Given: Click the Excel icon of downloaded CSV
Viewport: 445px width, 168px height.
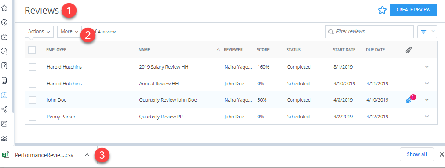Looking at the screenshot, I should 5,155.
